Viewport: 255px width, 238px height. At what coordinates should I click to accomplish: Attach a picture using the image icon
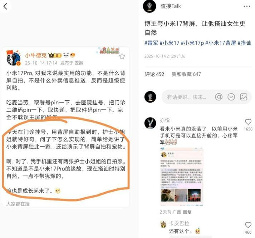(x=244, y=97)
